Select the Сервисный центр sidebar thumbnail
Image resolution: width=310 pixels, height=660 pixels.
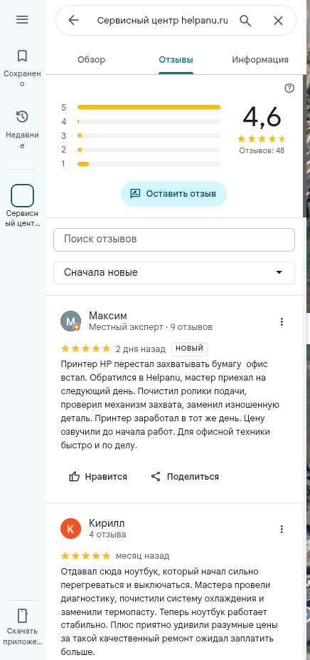(22, 196)
